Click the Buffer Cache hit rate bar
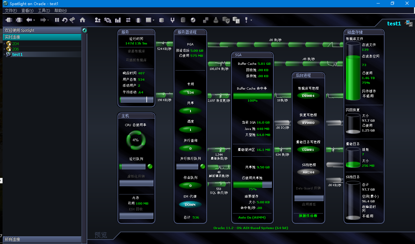Image resolution: width=415 pixels, height=244 pixels. click(x=253, y=96)
